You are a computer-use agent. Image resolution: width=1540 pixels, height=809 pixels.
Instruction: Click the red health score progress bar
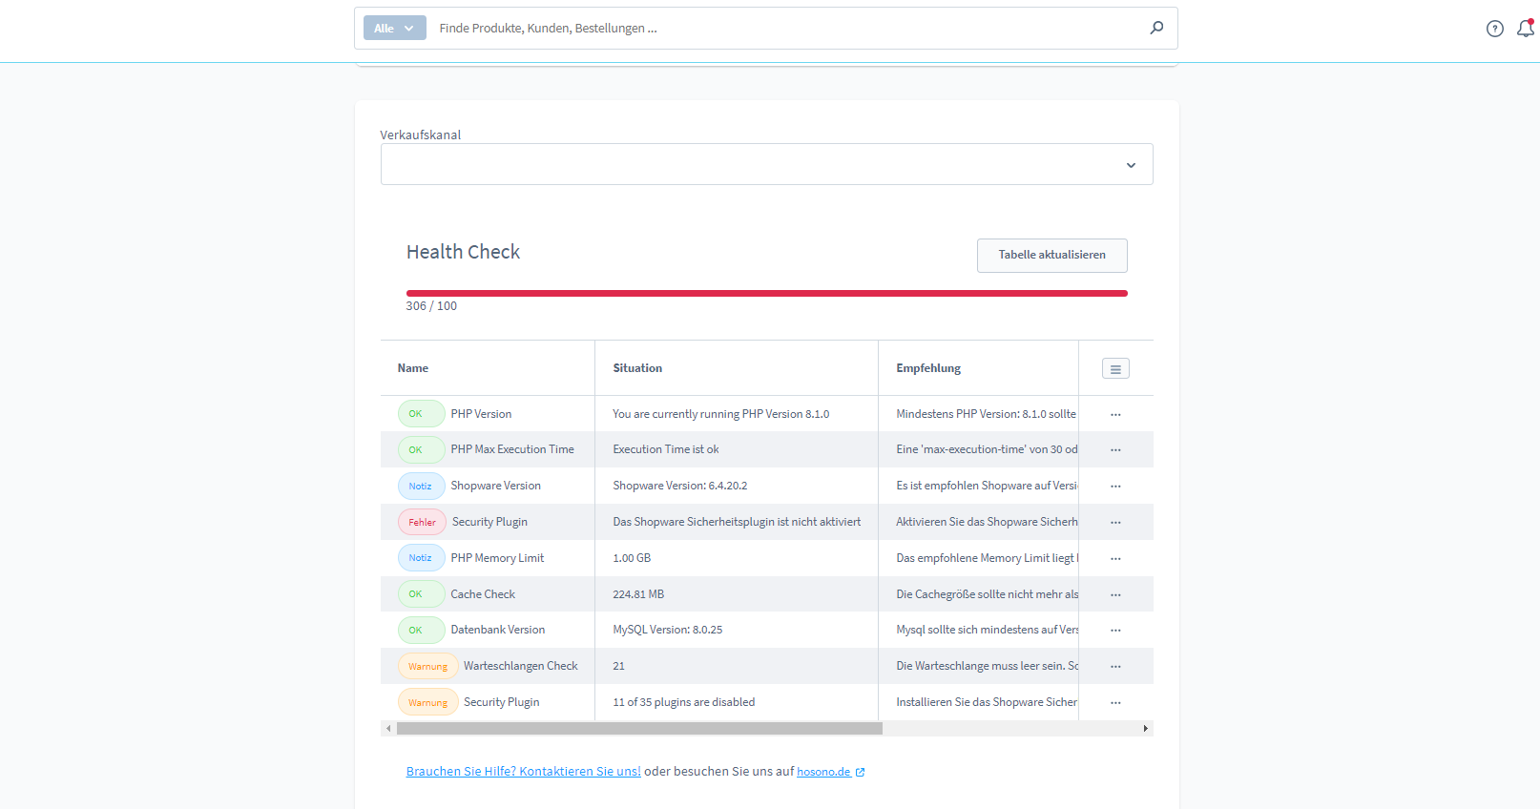767,294
